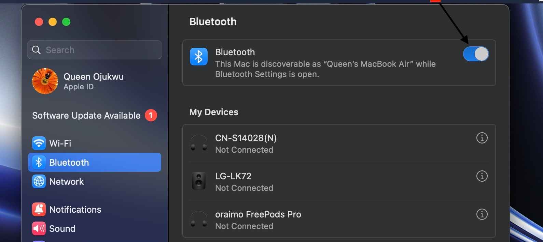Click the yellow minimize window button
Image resolution: width=543 pixels, height=242 pixels.
click(x=53, y=22)
